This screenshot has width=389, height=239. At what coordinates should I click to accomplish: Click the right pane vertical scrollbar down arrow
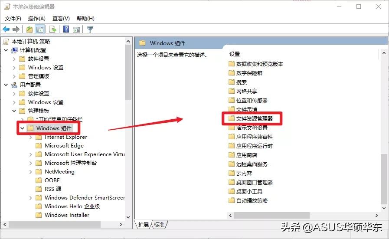pyautogui.click(x=384, y=208)
